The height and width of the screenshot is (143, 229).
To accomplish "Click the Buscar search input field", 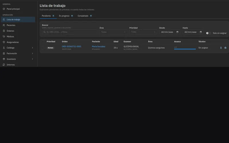I will pos(69,32).
